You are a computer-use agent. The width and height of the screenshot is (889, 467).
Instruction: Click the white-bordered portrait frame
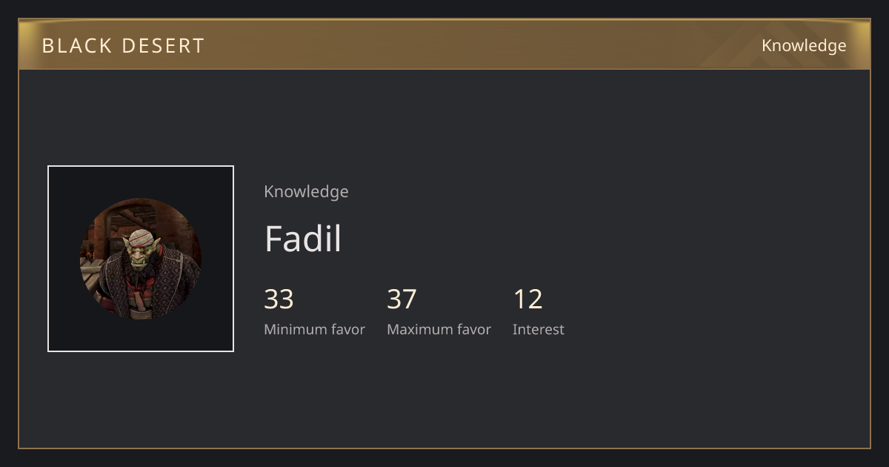(x=141, y=259)
